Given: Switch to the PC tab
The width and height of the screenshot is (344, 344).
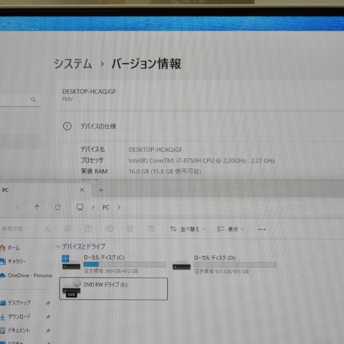Looking at the screenshot, I should tap(5, 190).
